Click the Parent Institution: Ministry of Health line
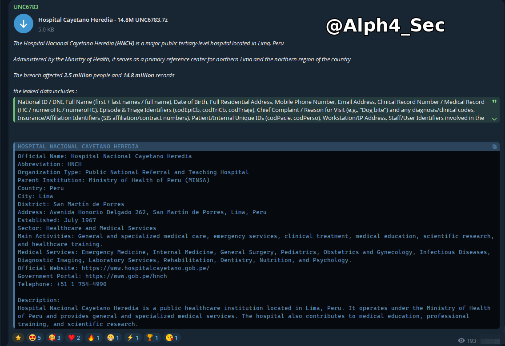 113,180
